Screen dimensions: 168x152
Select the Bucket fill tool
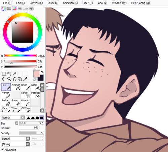(6, 103)
